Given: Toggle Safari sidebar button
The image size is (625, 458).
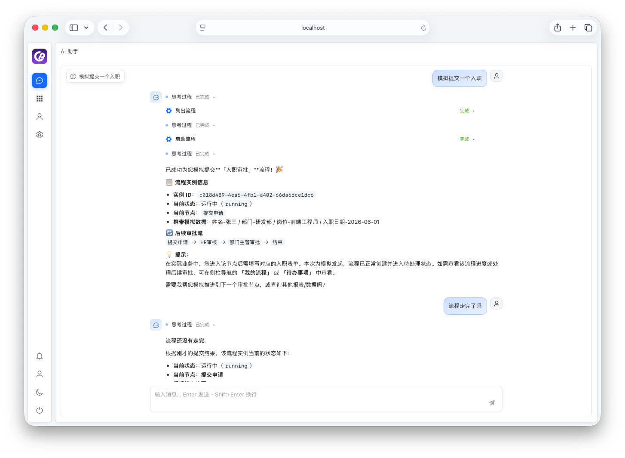Looking at the screenshot, I should [74, 28].
